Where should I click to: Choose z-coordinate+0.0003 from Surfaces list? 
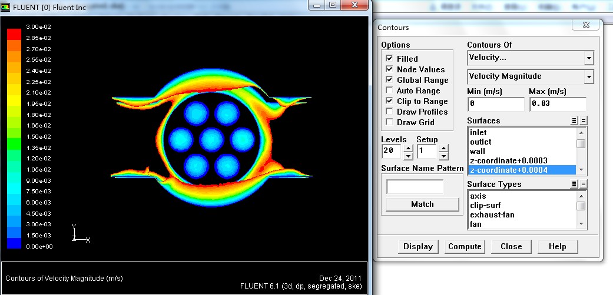pos(508,160)
